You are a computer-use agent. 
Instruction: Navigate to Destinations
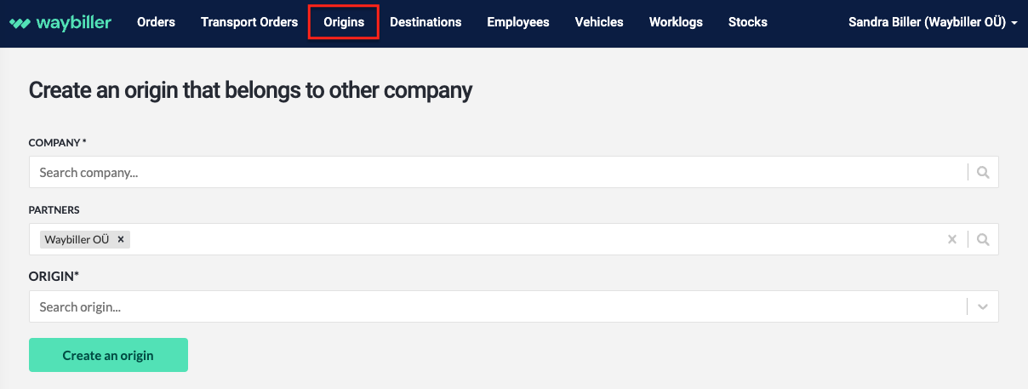425,22
